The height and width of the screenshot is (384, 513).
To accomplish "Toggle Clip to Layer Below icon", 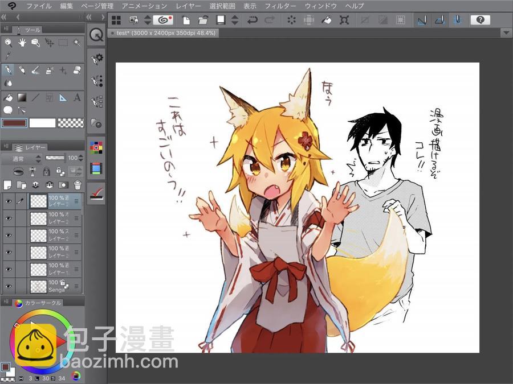I will pyautogui.click(x=19, y=171).
